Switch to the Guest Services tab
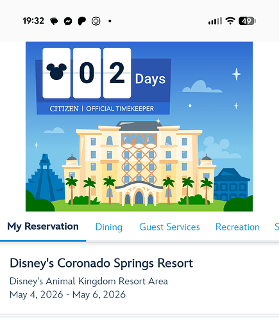The height and width of the screenshot is (320, 279). (169, 227)
